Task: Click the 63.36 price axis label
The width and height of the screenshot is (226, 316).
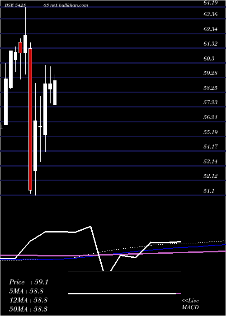Action: click(211, 14)
